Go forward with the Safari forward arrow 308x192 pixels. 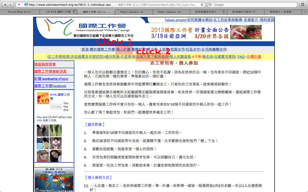coord(11,4)
